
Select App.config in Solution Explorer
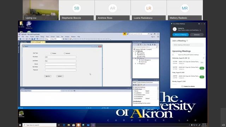(142, 56)
